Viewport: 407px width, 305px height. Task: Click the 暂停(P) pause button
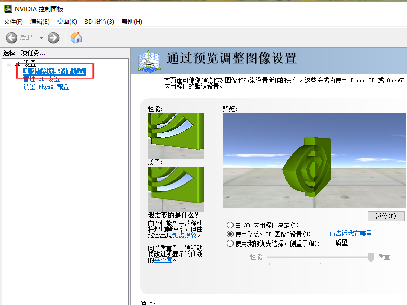tap(386, 216)
